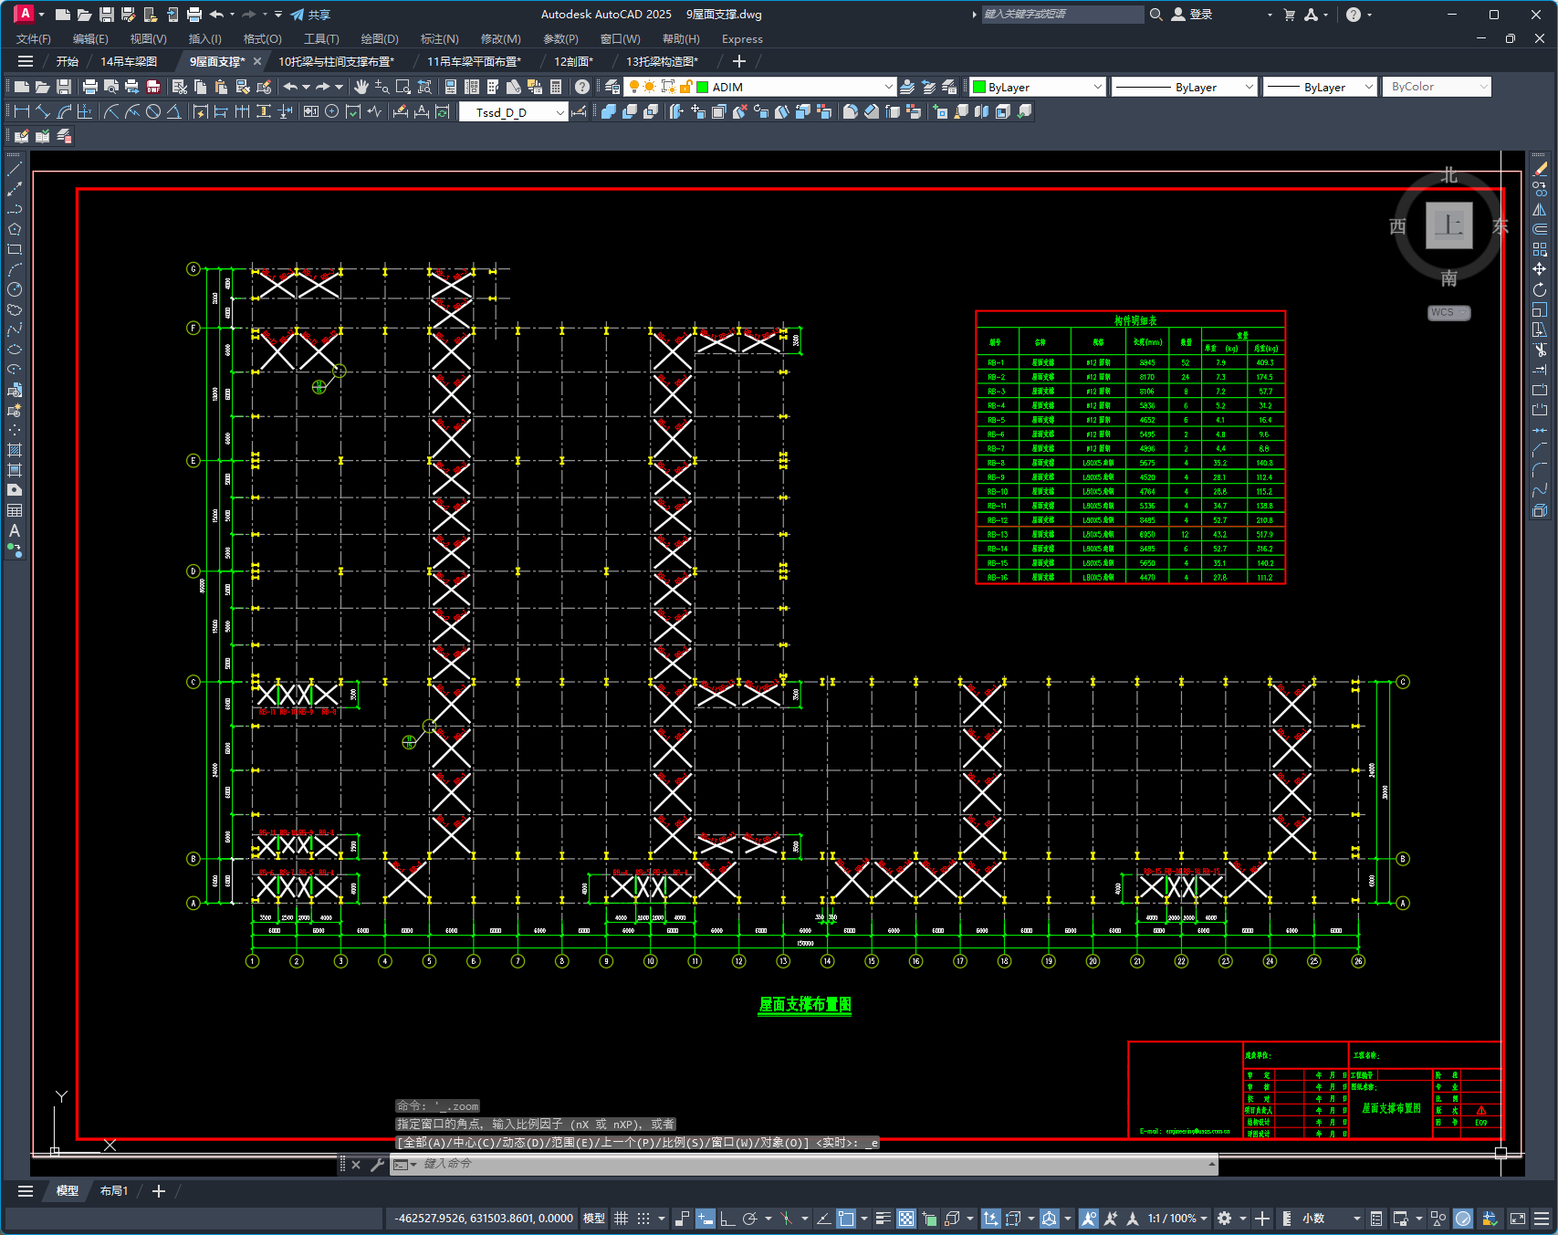This screenshot has height=1235, width=1558.
Task: Click the Help question mark toolbar icon
Action: click(582, 87)
